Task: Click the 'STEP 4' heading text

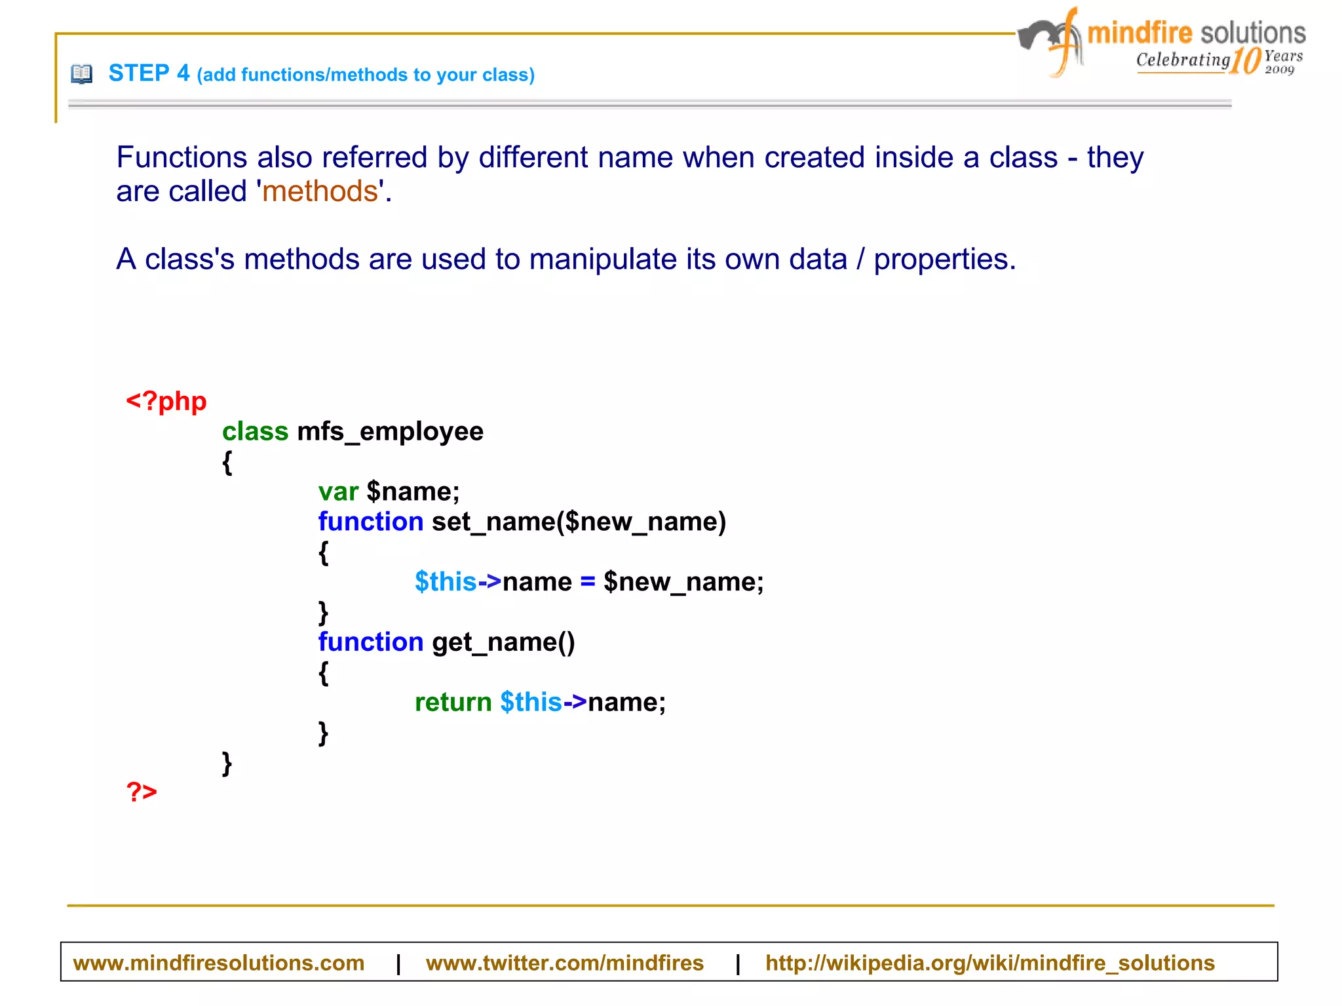Action: (149, 73)
